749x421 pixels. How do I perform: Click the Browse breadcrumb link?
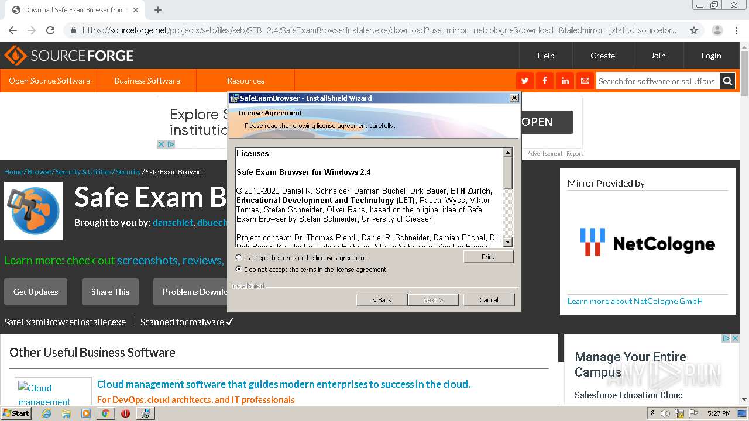click(39, 172)
